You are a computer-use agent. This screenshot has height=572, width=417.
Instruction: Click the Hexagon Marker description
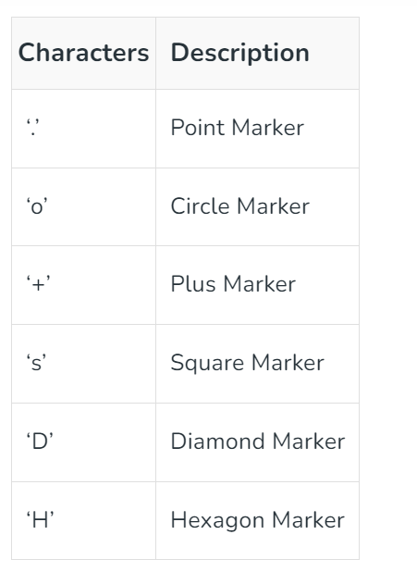(258, 520)
